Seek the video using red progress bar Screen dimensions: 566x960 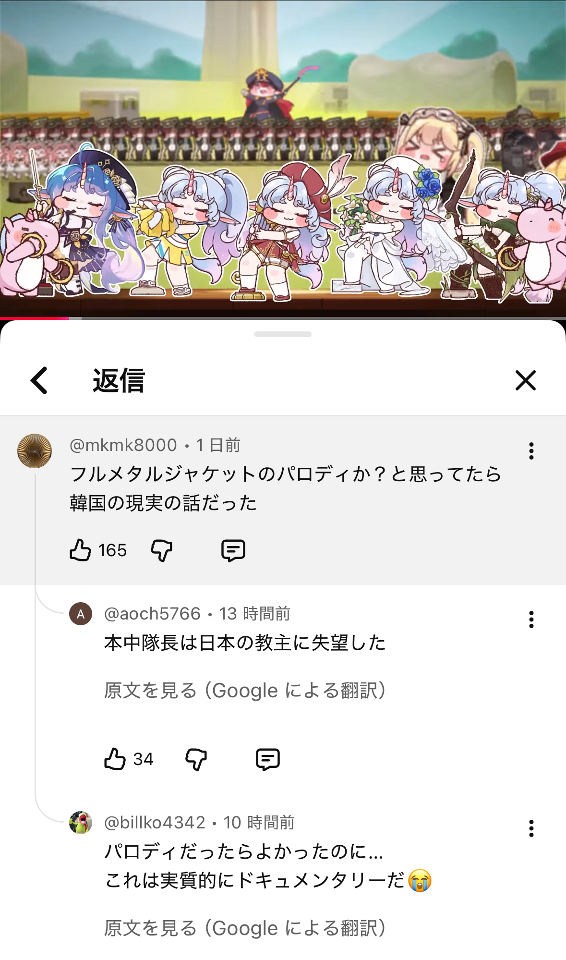coord(283,318)
